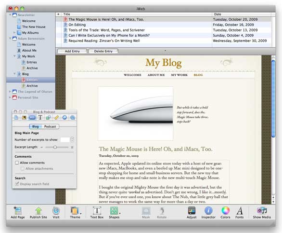Enable the Allow comments checkbox

(x=17, y=163)
